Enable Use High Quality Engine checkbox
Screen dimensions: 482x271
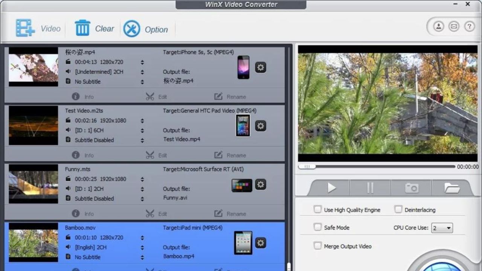(318, 210)
